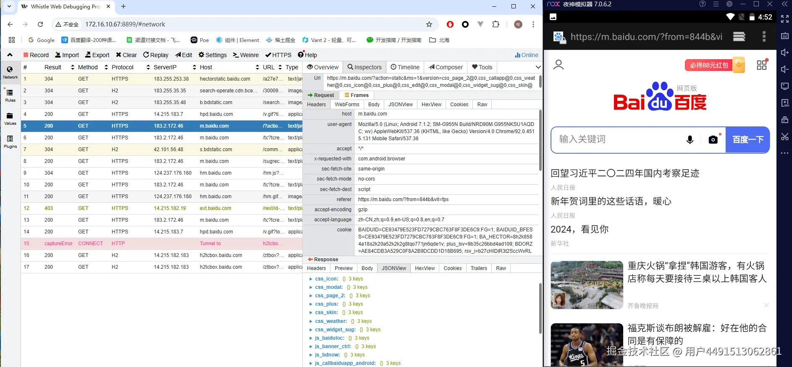The height and width of the screenshot is (367, 792).
Task: Open response Raw sub-tab
Action: (x=501, y=268)
